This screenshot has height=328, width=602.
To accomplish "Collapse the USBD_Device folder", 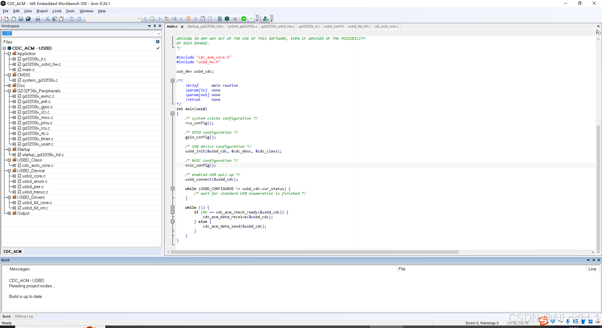I will tap(9, 171).
